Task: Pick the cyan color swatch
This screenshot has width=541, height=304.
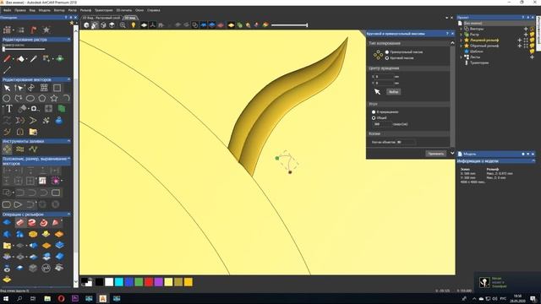Action: click(119, 282)
